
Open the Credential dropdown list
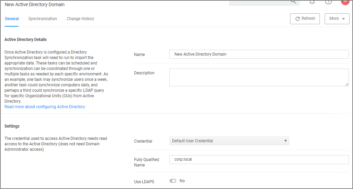[x=229, y=141]
